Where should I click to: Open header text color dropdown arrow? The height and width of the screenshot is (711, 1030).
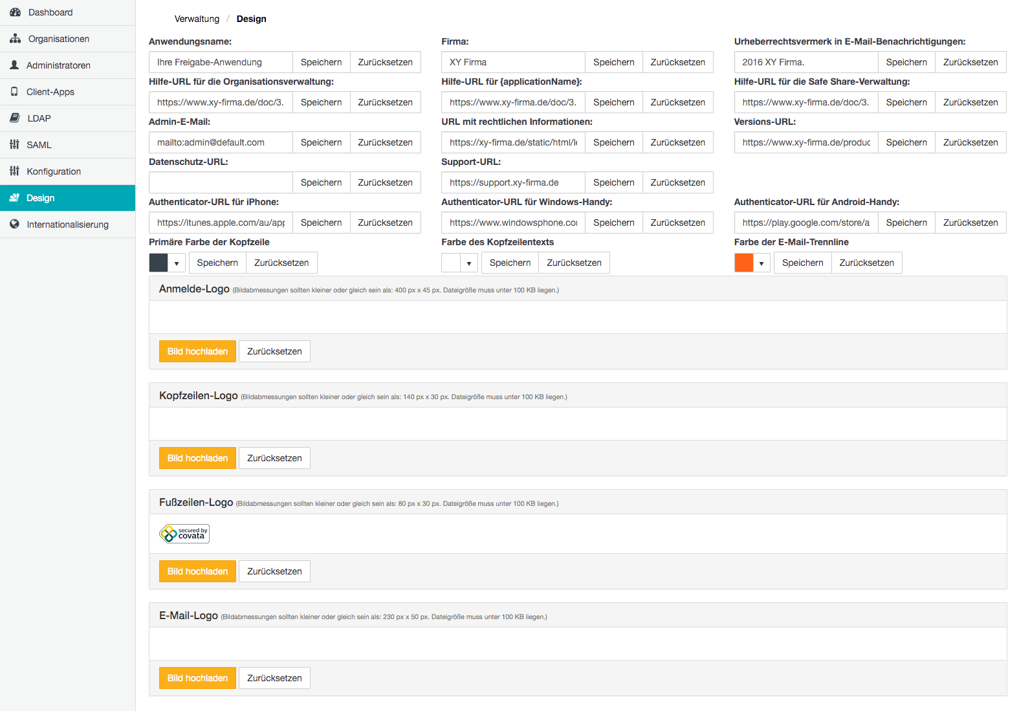[x=469, y=263]
